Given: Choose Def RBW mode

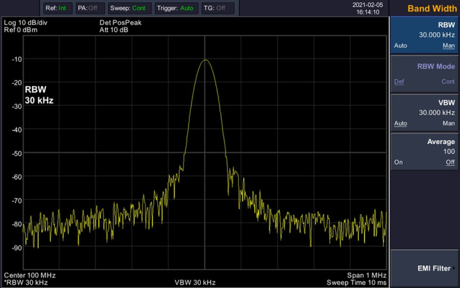Looking at the screenshot, I should (399, 82).
